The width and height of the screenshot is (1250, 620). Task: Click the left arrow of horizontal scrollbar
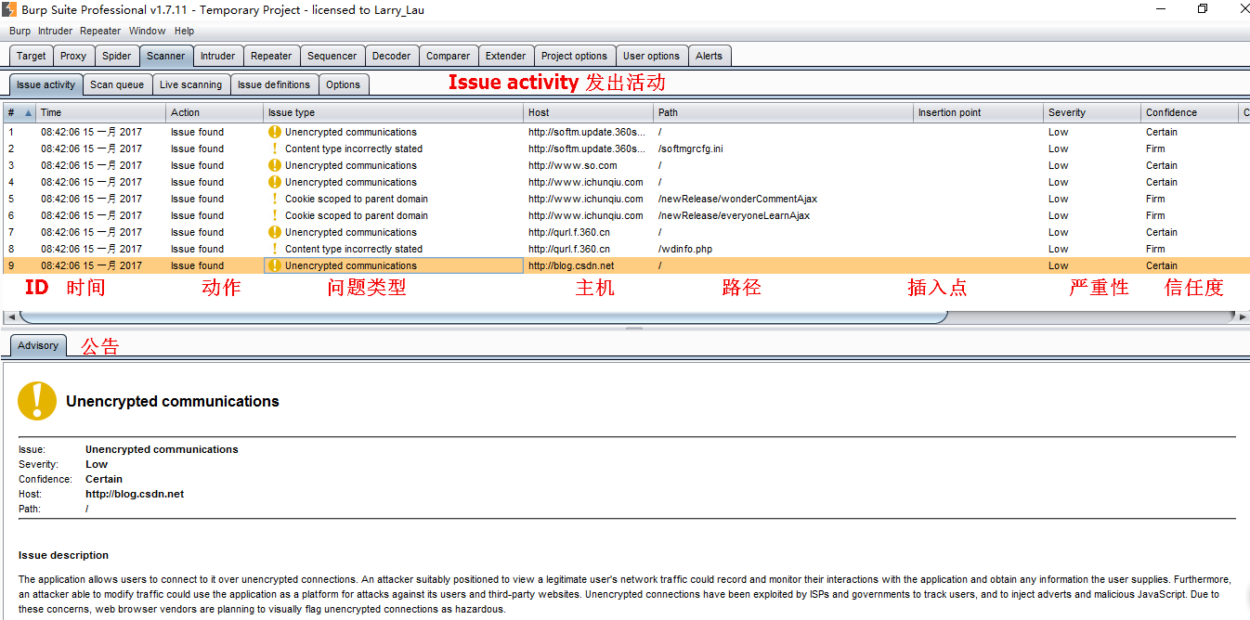9,316
